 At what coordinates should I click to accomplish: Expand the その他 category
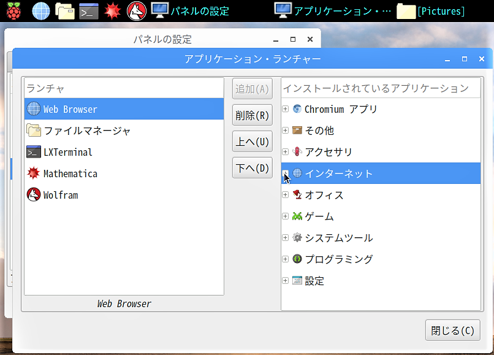pyautogui.click(x=285, y=130)
